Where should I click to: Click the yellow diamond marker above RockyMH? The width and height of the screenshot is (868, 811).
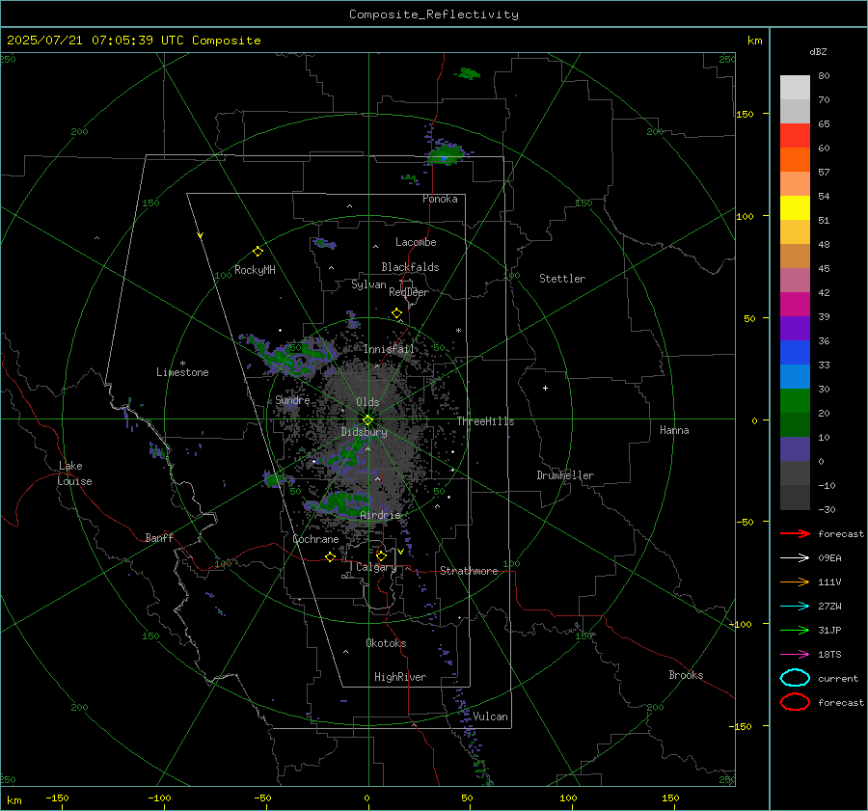pos(258,252)
